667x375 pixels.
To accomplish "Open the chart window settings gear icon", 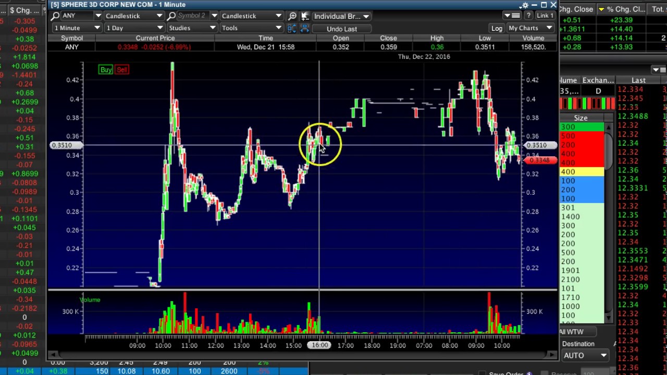I will tap(524, 5).
